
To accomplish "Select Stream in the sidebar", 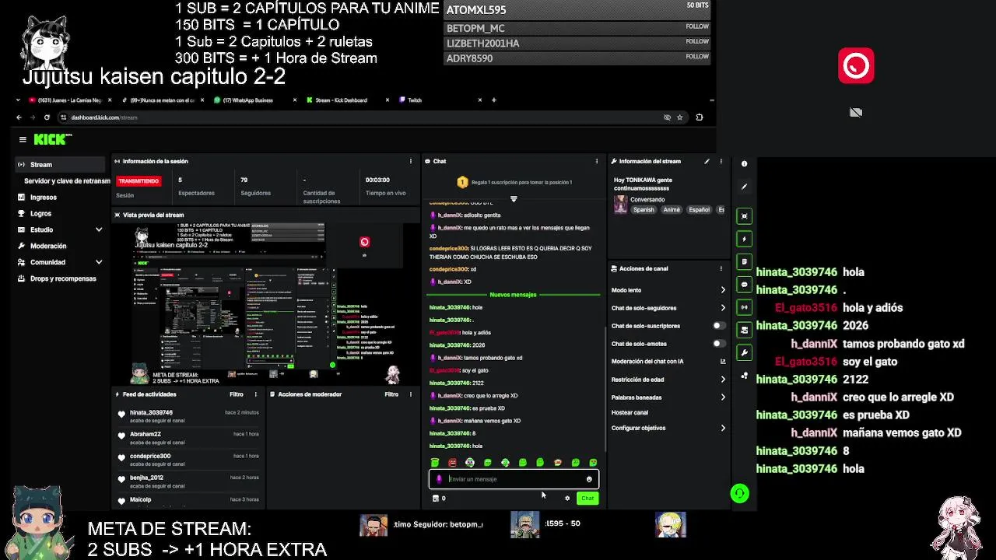I will [60, 165].
